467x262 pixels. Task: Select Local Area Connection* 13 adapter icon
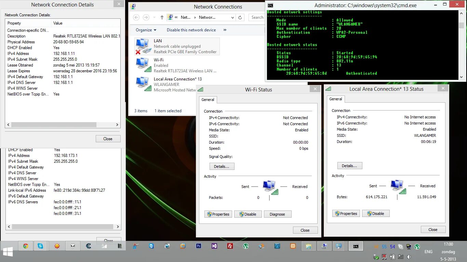pos(143,84)
